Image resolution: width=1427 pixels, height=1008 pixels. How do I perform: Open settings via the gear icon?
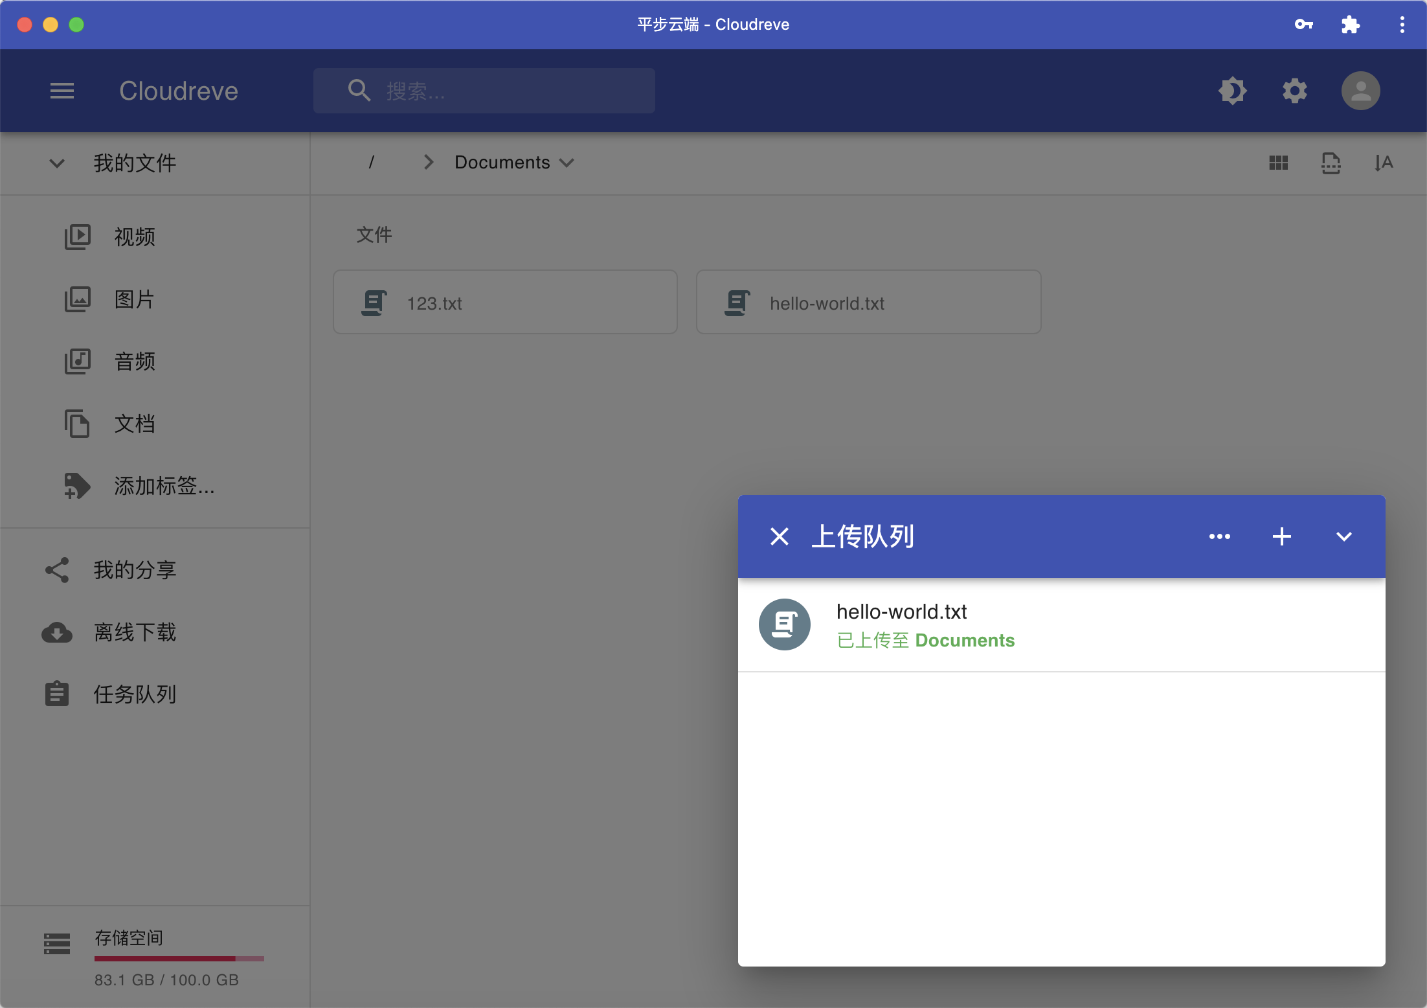coord(1294,91)
